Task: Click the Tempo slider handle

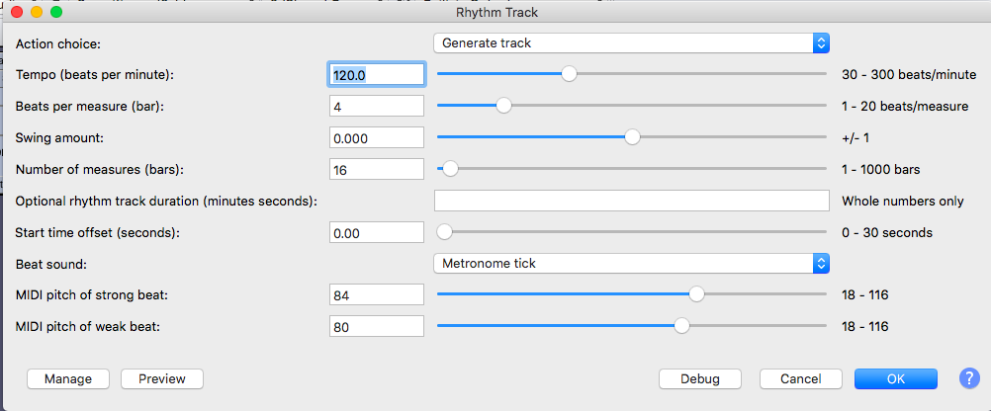Action: pyautogui.click(x=569, y=73)
